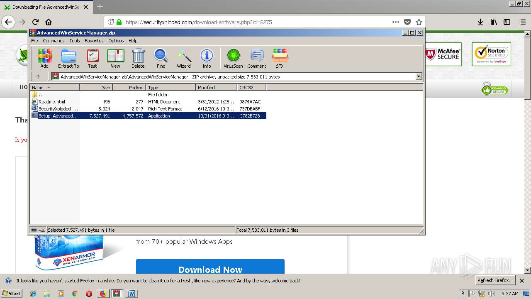The image size is (531, 299).
Task: Go up one folder level arrow
Action: tap(38, 76)
